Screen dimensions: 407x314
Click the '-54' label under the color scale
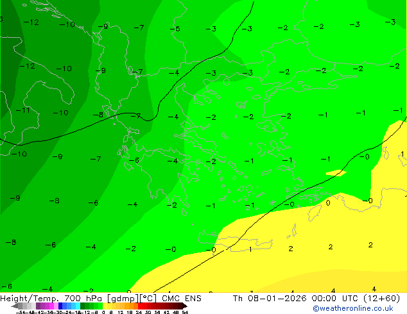(21, 312)
